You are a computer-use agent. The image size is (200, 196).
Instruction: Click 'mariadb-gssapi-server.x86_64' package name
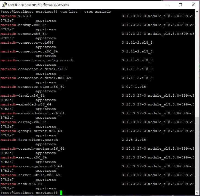[x=31, y=131]
